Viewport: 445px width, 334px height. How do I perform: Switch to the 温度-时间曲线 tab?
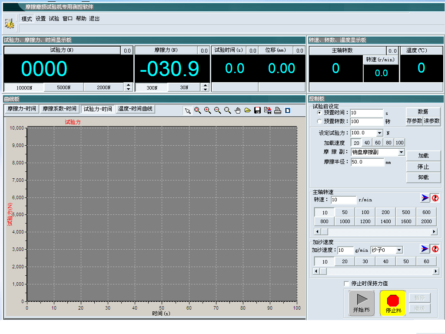[136, 109]
